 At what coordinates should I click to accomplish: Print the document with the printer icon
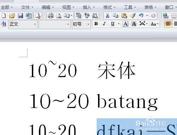(x=51, y=16)
